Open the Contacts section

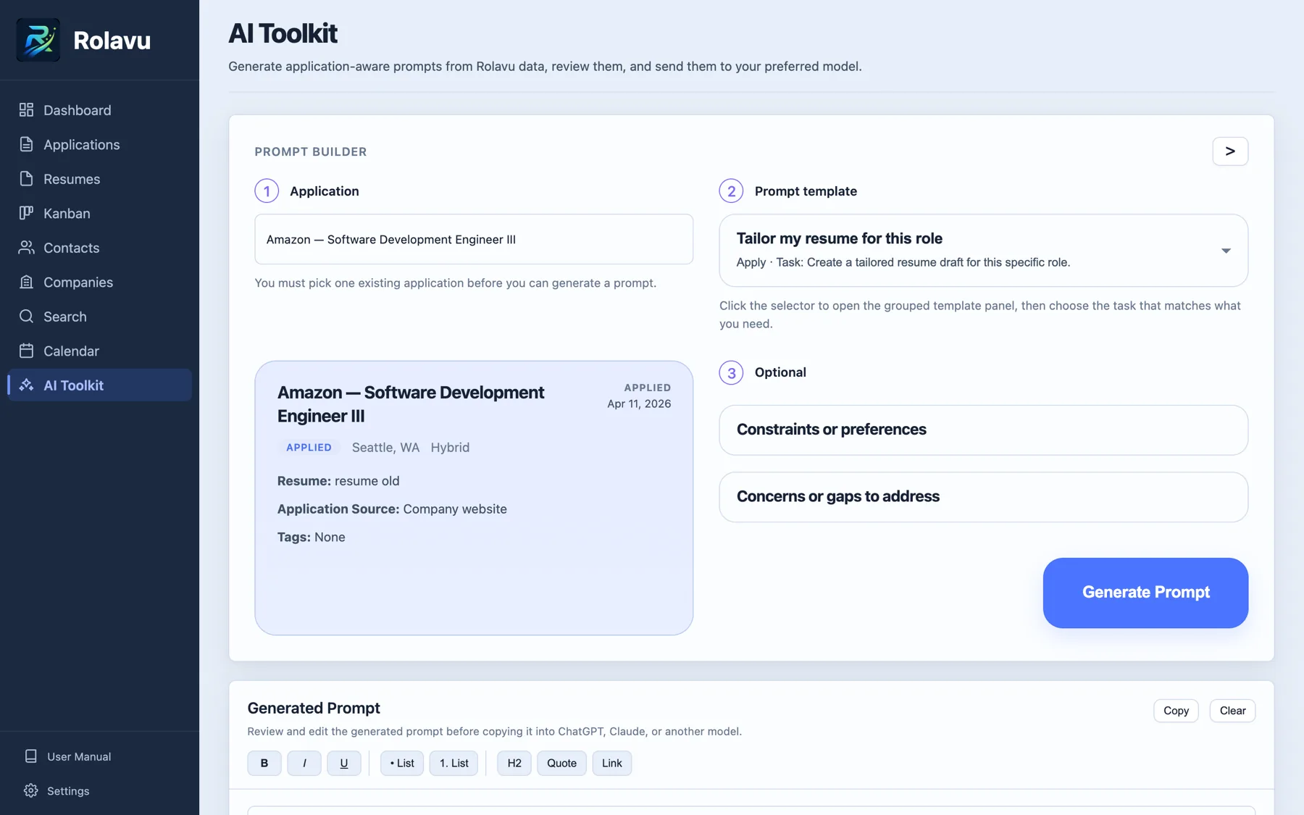(71, 248)
